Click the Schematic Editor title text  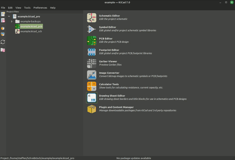click(x=109, y=16)
